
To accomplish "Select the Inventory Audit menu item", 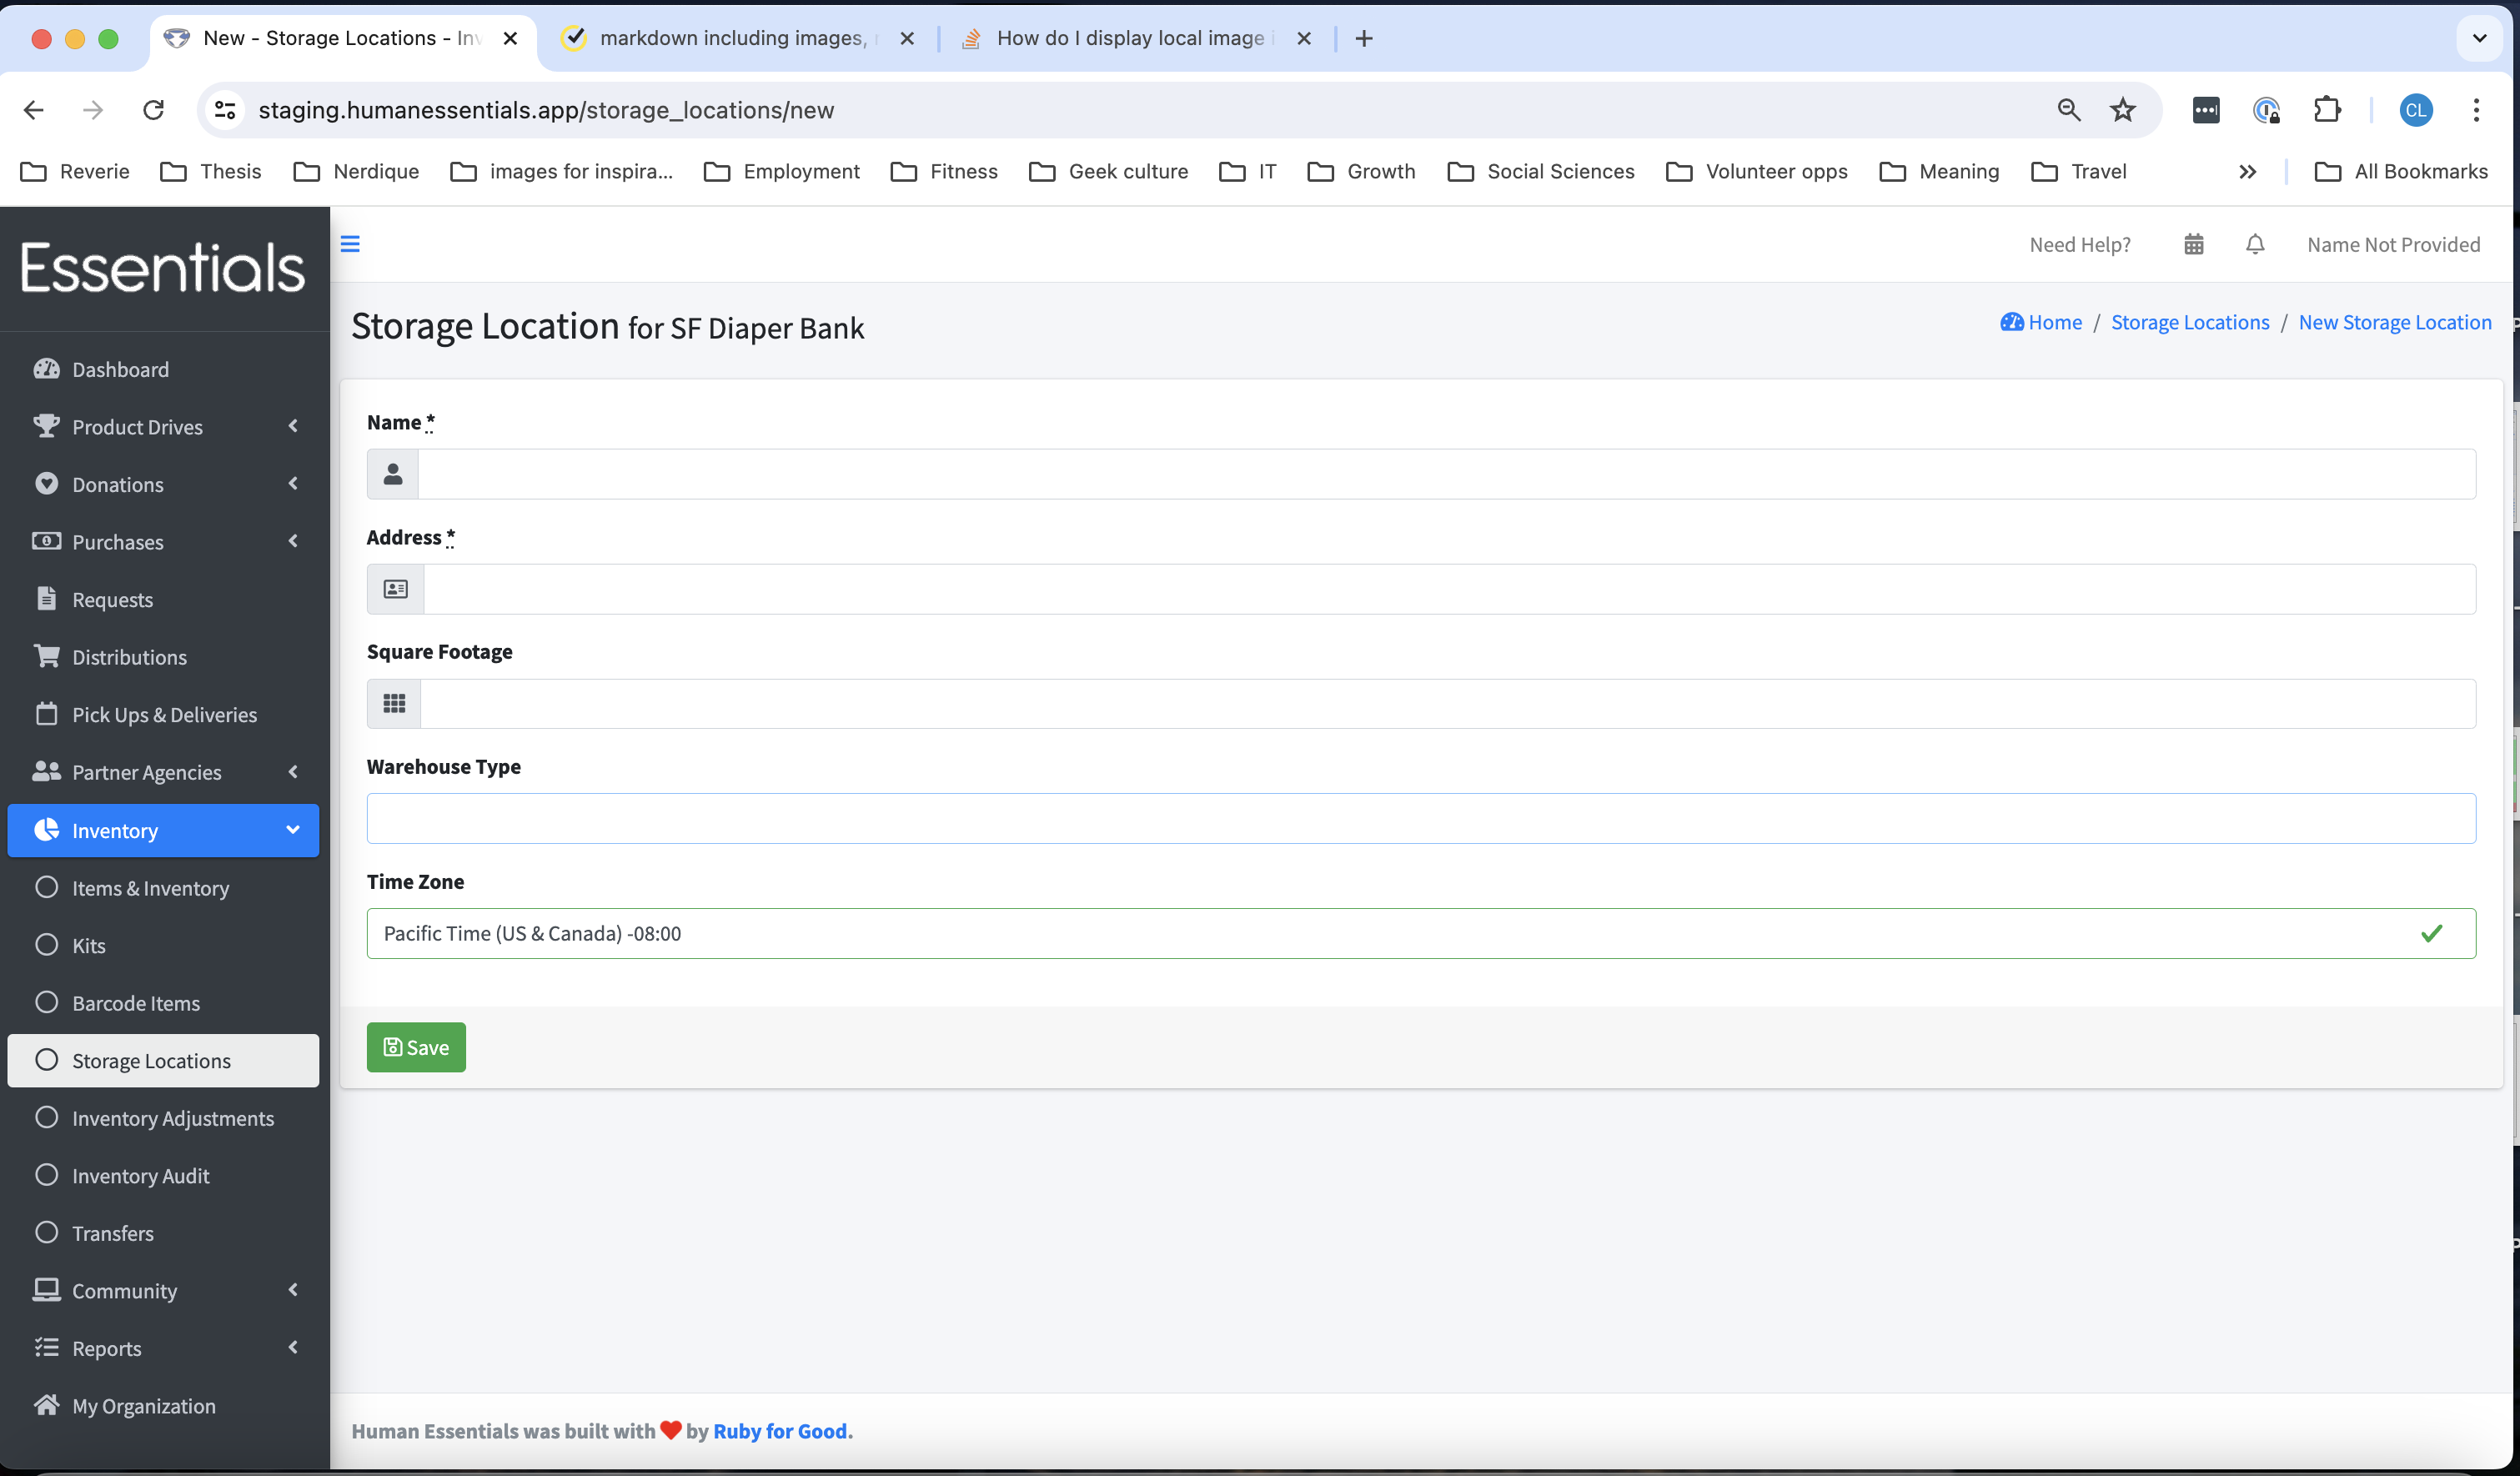I will tap(138, 1176).
